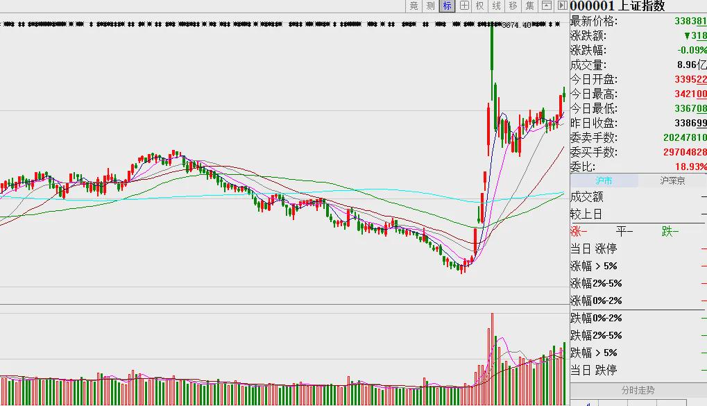Viewport: 707px width, 406px height.
Task: Collapse panel with the up-arrow box icon
Action: (547, 6)
